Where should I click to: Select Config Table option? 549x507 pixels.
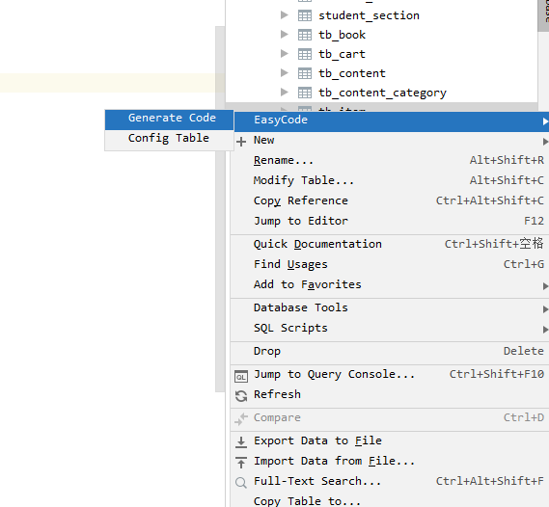tap(169, 139)
